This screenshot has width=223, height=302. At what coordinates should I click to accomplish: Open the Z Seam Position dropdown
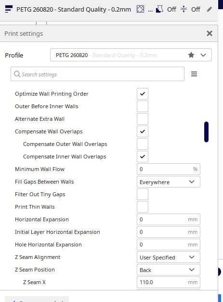tap(168, 270)
